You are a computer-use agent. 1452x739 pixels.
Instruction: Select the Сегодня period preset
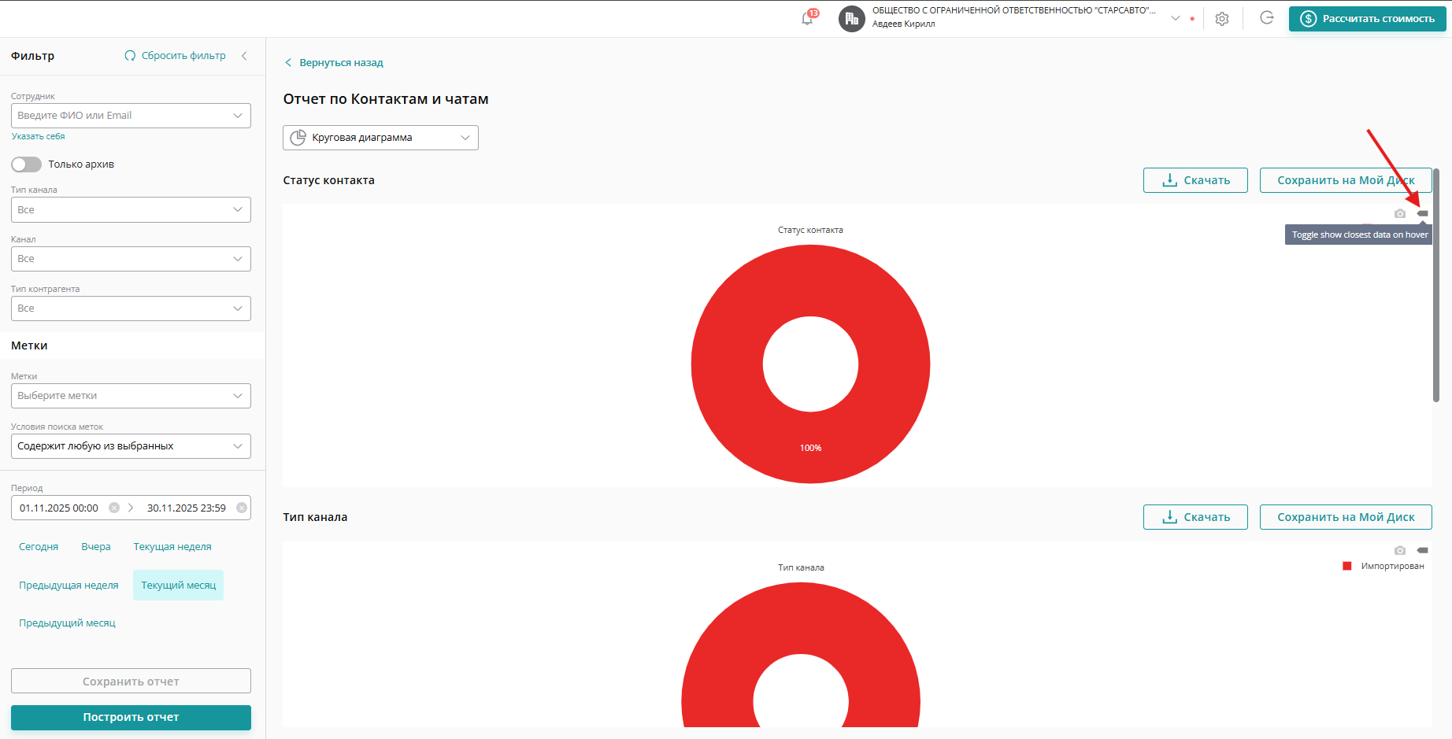39,547
